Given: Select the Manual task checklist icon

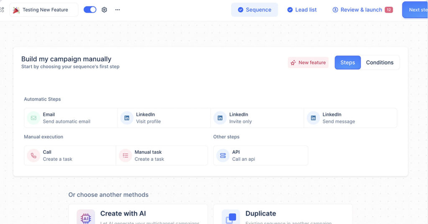Looking at the screenshot, I should coord(125,155).
